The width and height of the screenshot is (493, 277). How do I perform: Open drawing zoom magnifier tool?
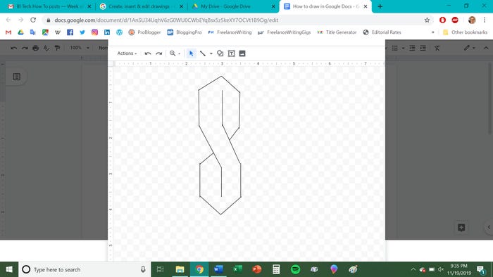pos(173,53)
